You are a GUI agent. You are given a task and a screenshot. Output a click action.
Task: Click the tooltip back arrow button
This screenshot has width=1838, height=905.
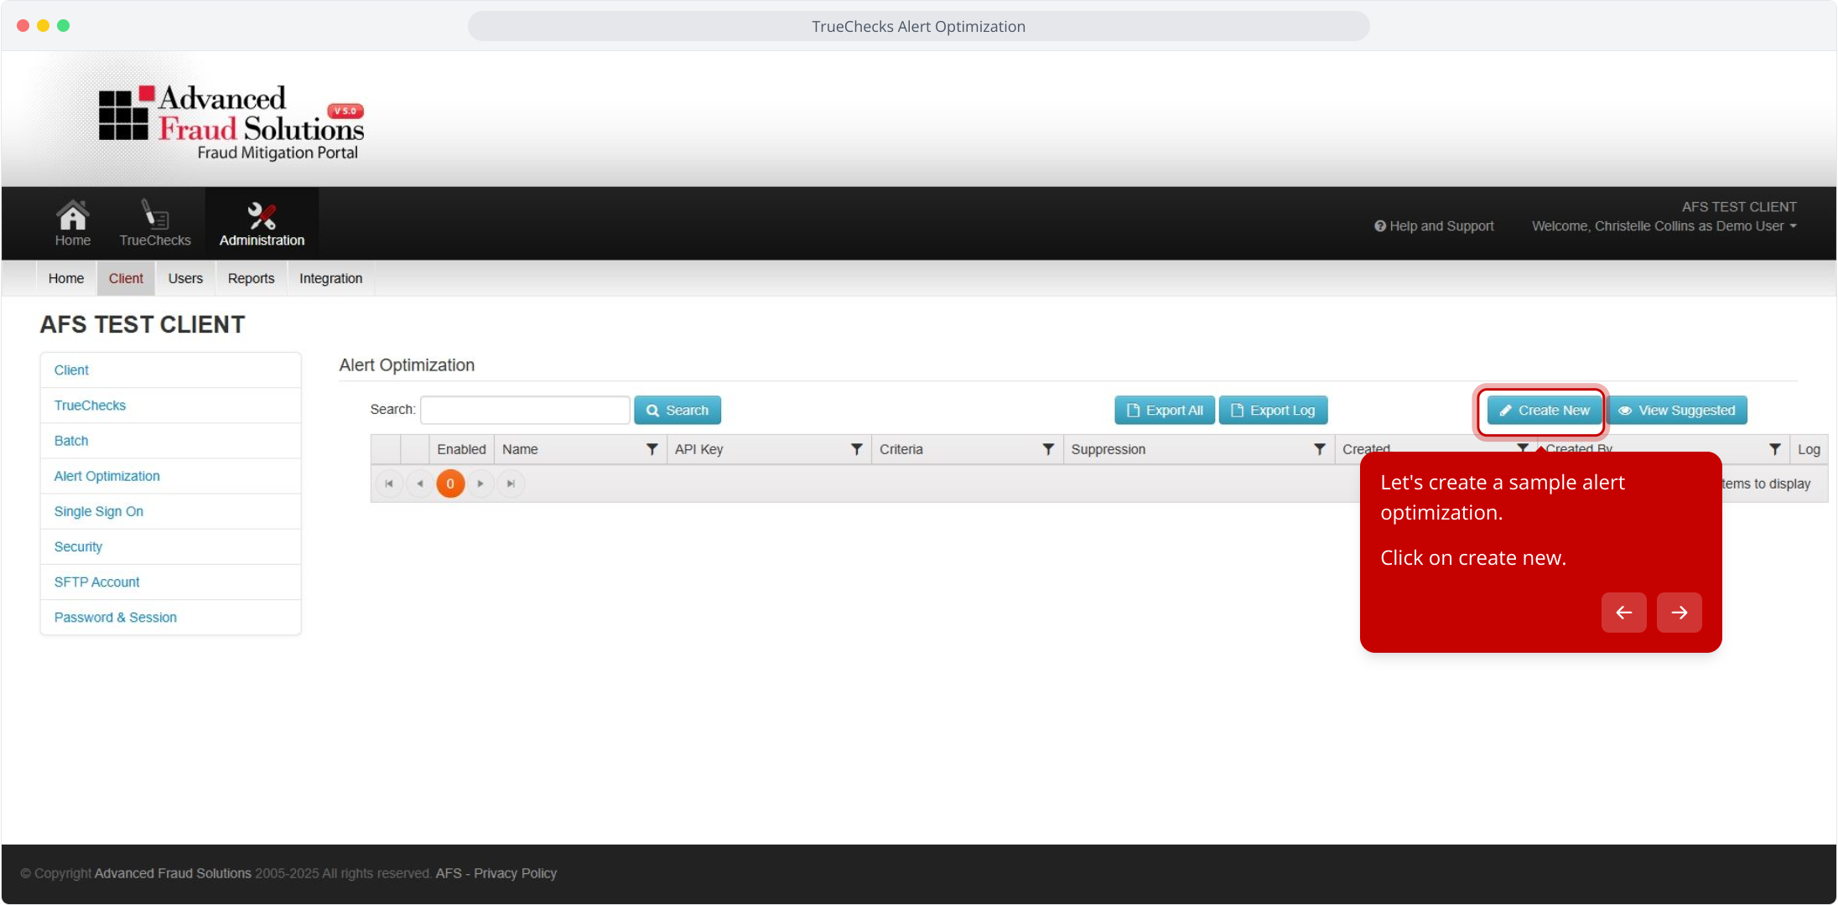click(1623, 613)
